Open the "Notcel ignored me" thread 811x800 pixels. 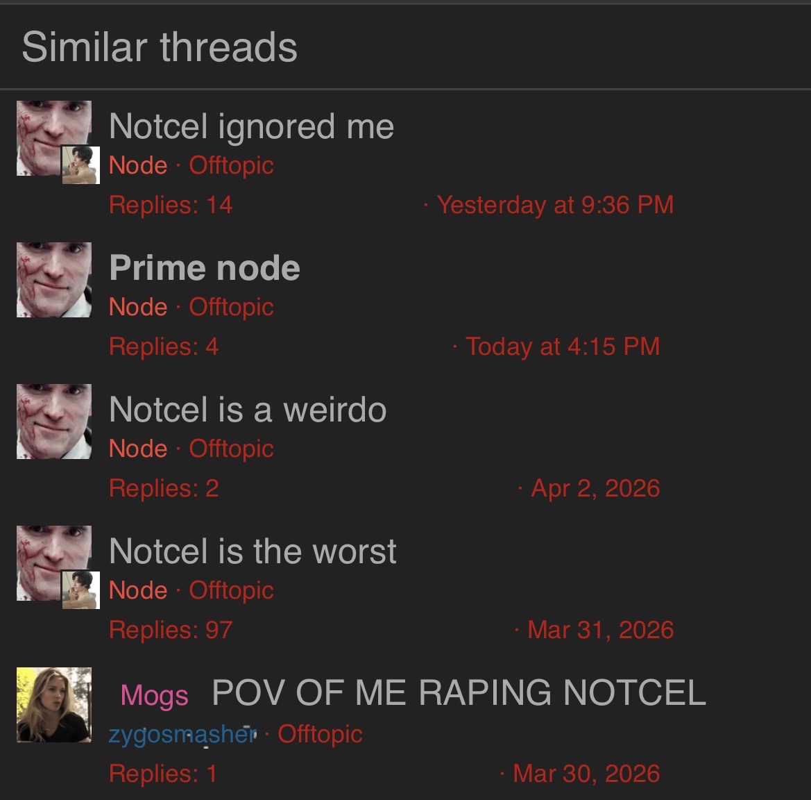[251, 127]
